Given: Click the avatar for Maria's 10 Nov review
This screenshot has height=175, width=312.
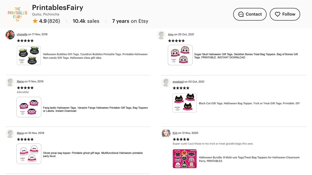Looking at the screenshot, I should point(10,133).
